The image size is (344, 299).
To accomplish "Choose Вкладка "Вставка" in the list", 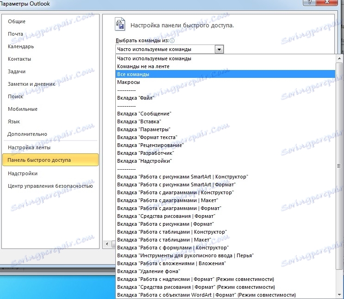I will click(x=225, y=121).
